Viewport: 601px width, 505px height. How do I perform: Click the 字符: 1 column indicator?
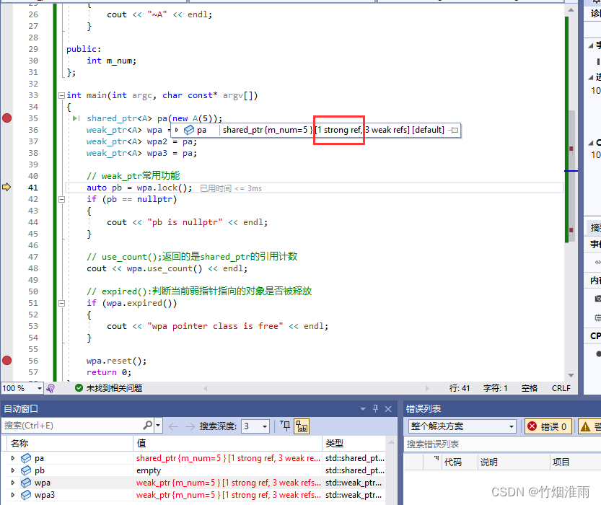click(495, 388)
